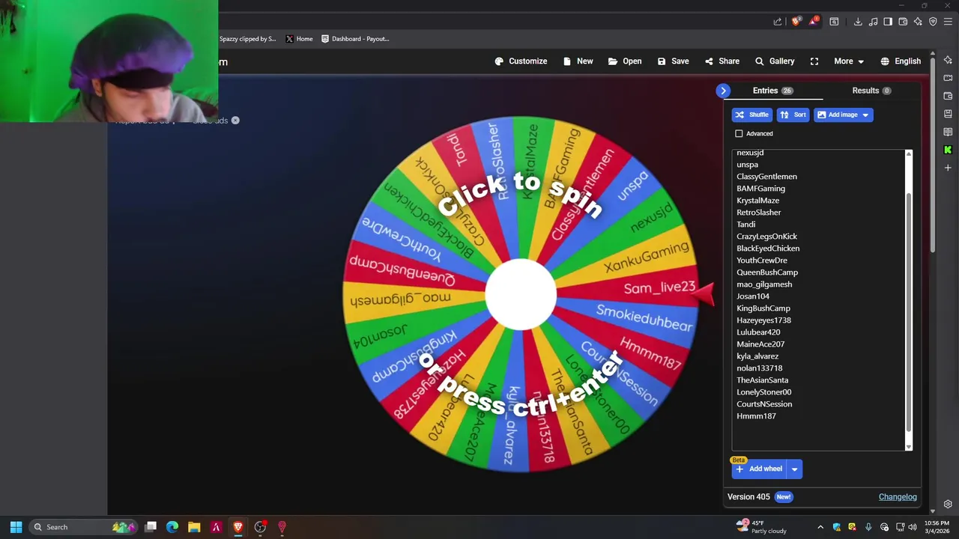The image size is (959, 539).
Task: Open the Customize palette option
Action: [x=521, y=61]
